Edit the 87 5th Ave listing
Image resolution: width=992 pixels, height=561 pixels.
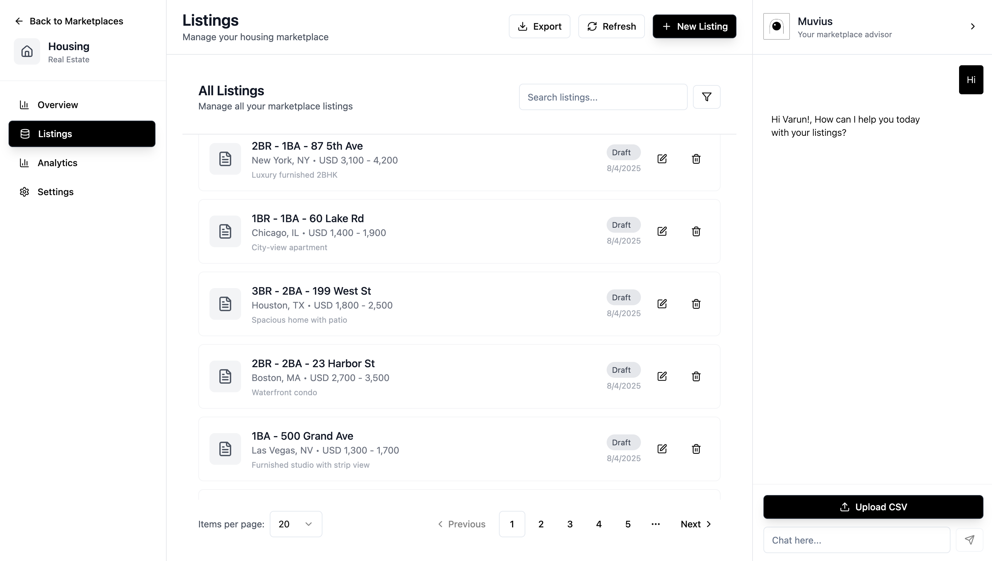point(662,159)
